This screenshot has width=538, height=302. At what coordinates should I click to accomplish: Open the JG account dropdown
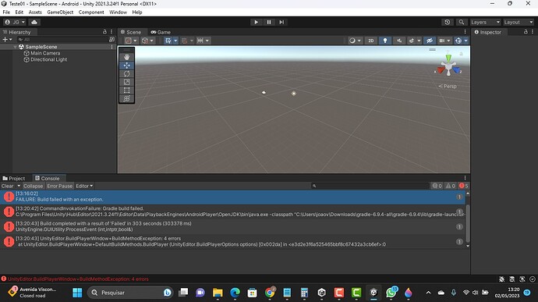pos(15,22)
